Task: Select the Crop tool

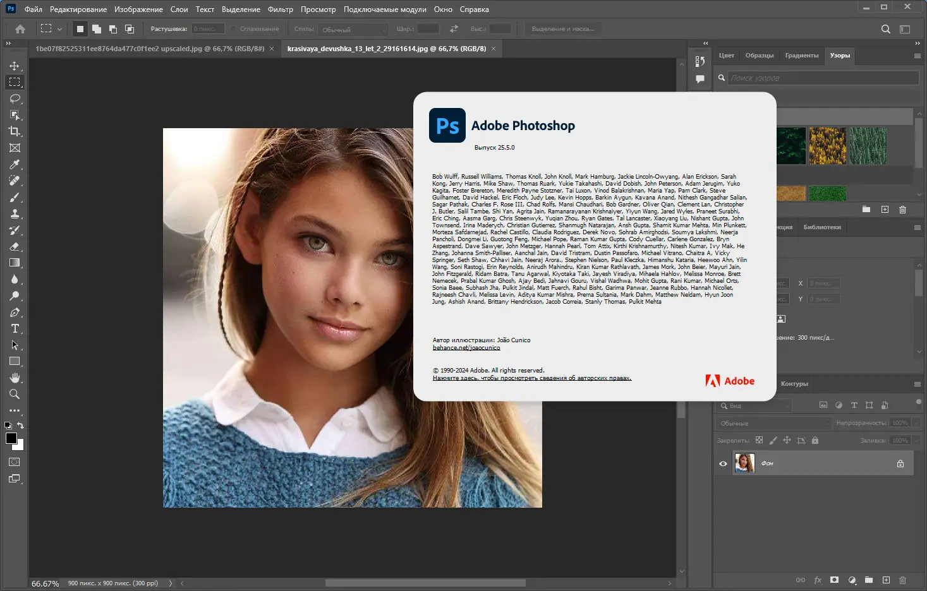Action: point(15,131)
